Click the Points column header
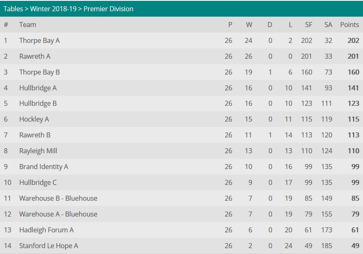 tap(349, 25)
